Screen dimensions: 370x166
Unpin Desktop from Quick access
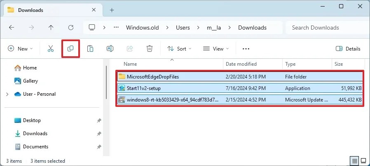click(99, 120)
